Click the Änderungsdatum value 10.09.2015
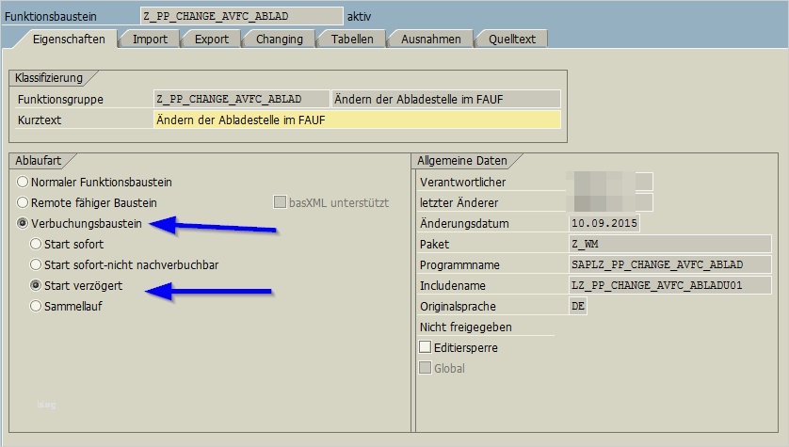789x447 pixels. [604, 223]
